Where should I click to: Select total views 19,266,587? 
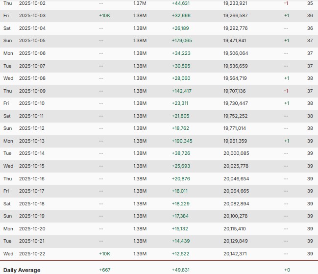click(236, 16)
